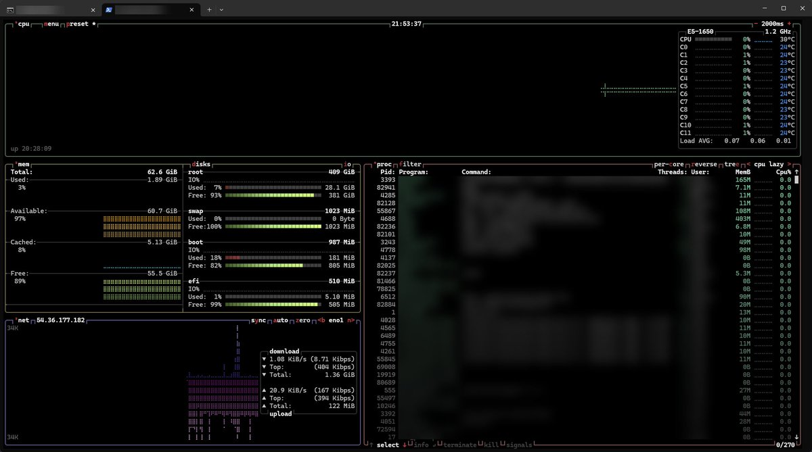Toggle the cpu box label
This screenshot has height=452, width=812.
[22, 24]
